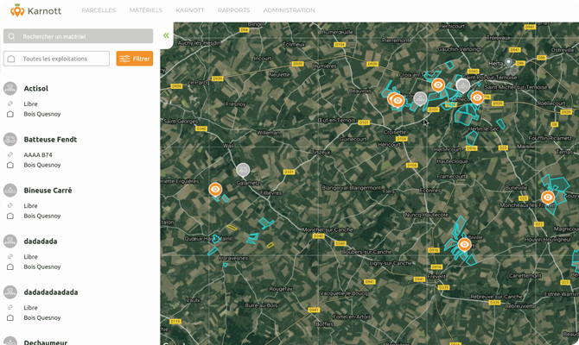
Task: Open the Toutes les exploitations dropdown
Action: click(56, 59)
